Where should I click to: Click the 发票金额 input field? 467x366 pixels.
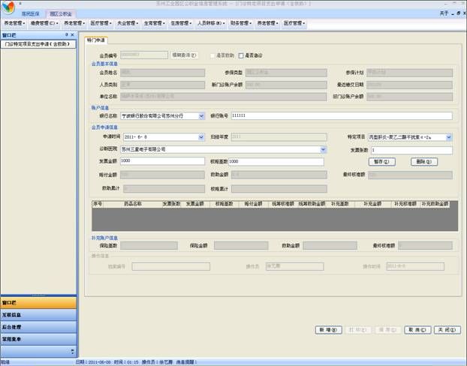tap(162, 161)
